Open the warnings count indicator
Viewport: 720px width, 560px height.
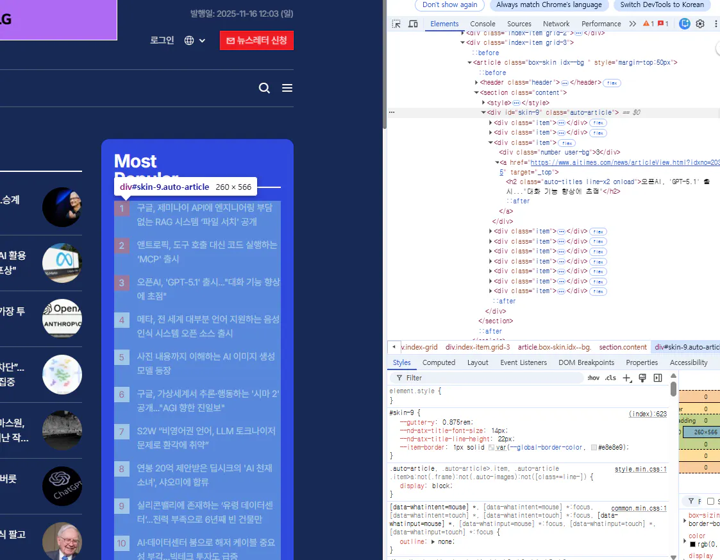tap(648, 24)
